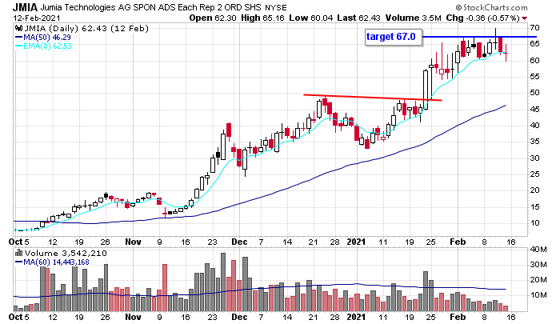Click the High 65.16 value

point(262,18)
